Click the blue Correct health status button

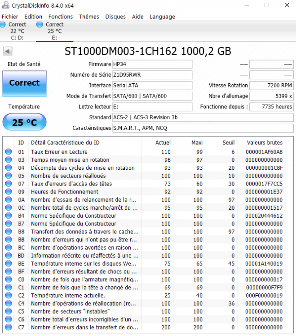24,83
